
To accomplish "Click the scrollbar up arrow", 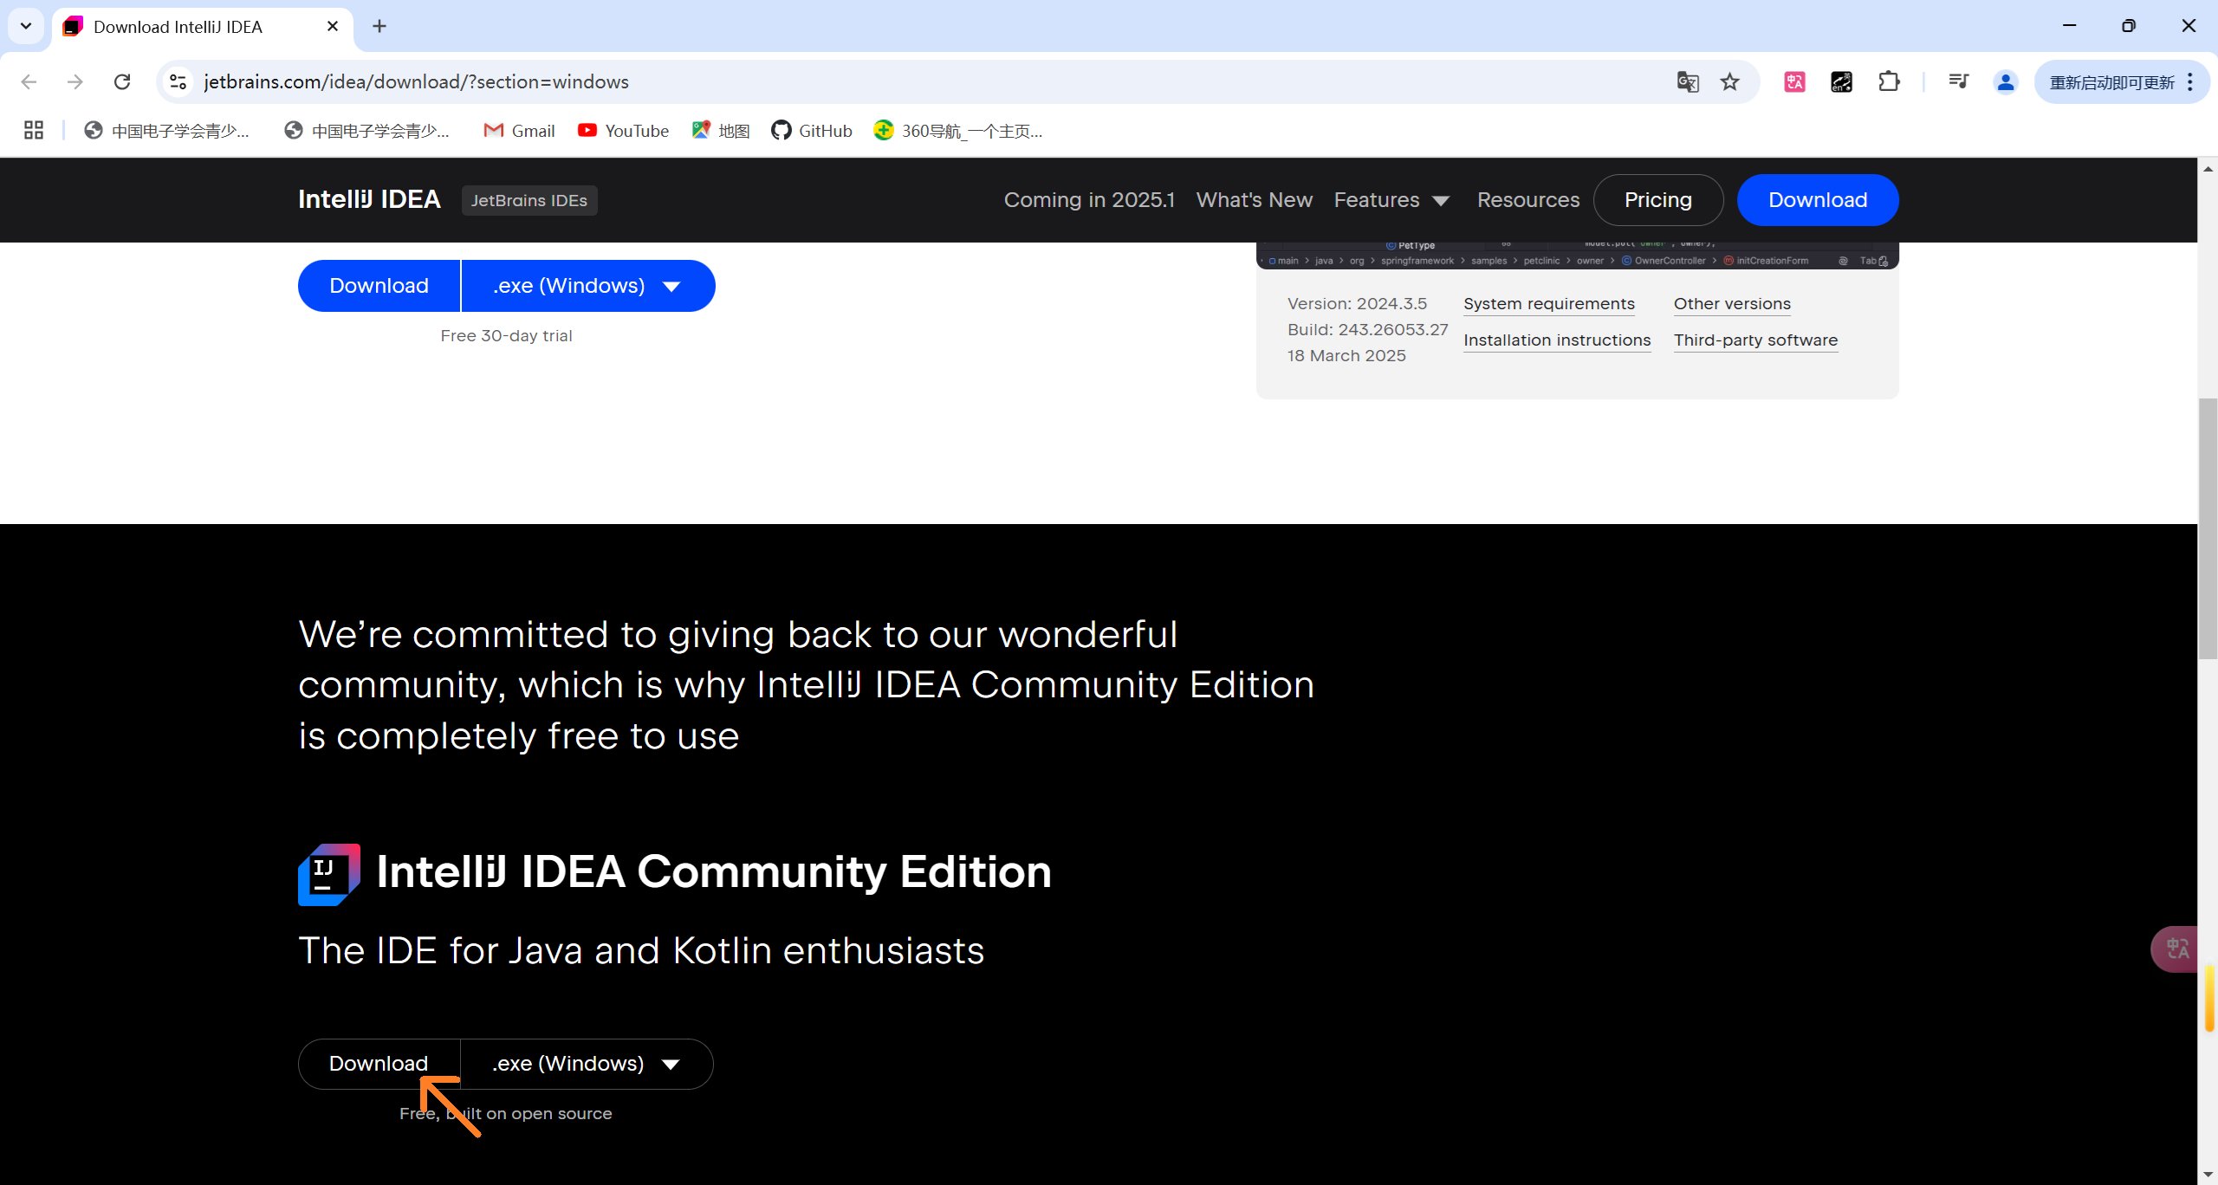I will [2208, 168].
